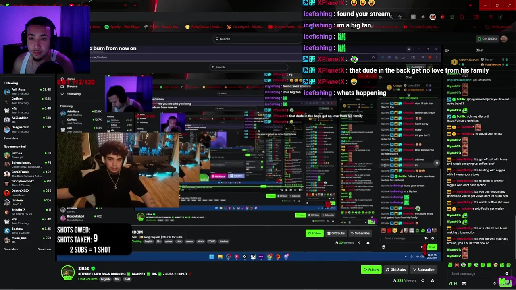Click the report warning icon beside 221 Viewers
The image size is (516, 290).
[x=432, y=280]
